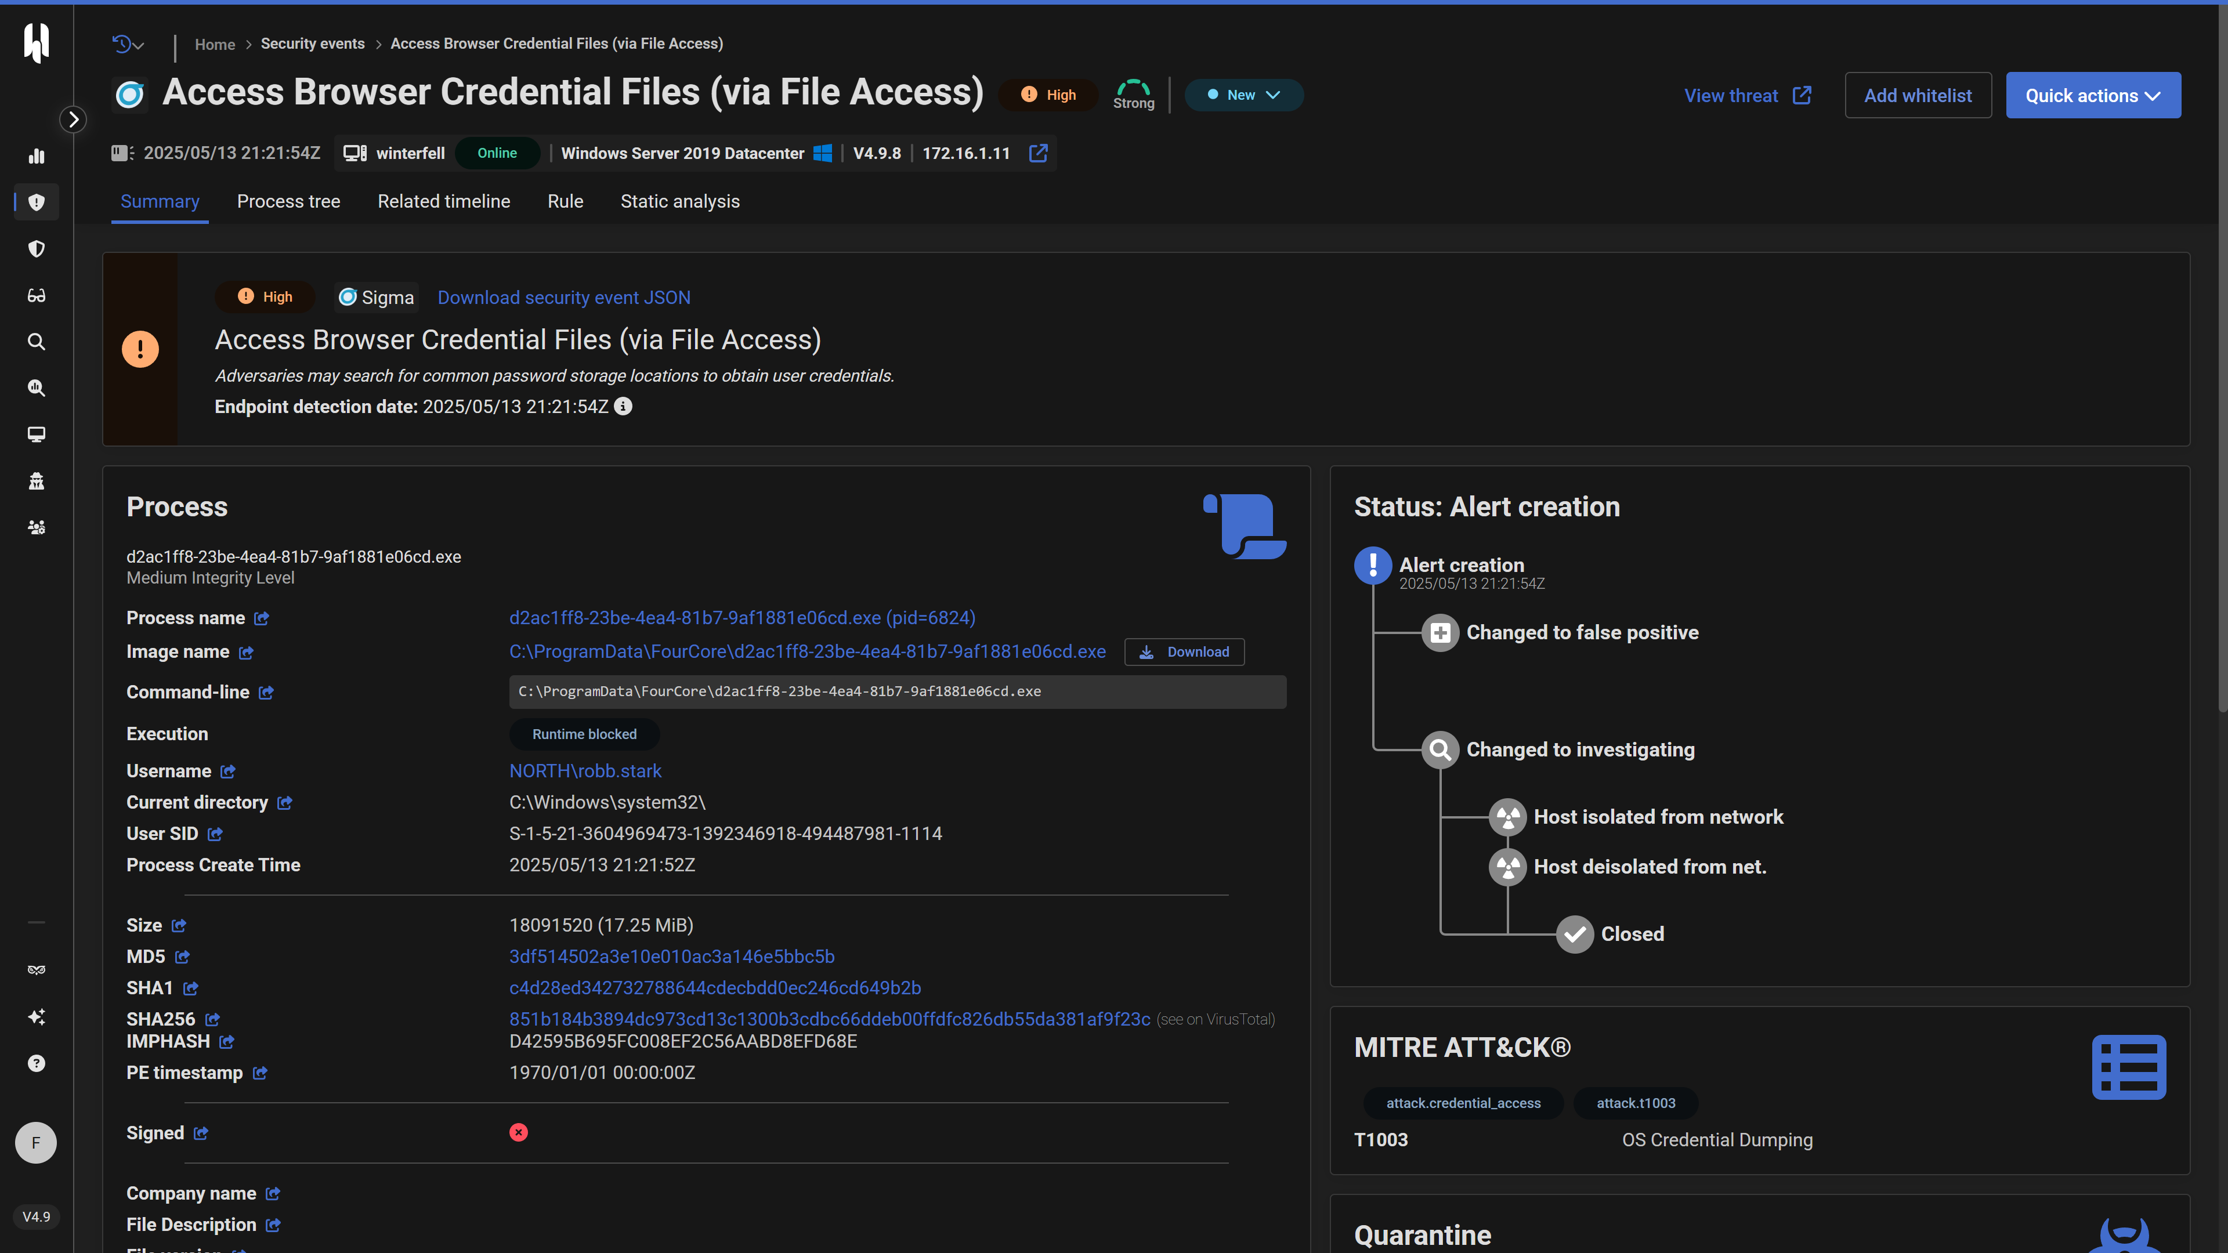Click filter icon next to SHA256

click(x=212, y=1020)
